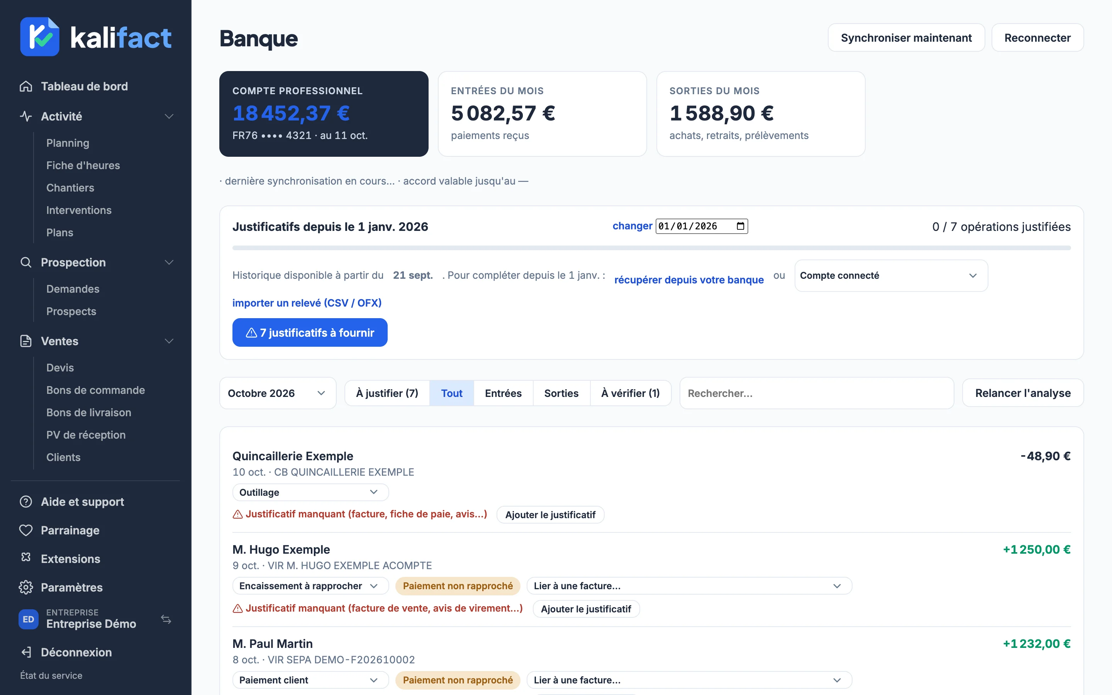Click récupérer depuis votre banque link
Viewport: 1112px width, 695px height.
(x=689, y=280)
